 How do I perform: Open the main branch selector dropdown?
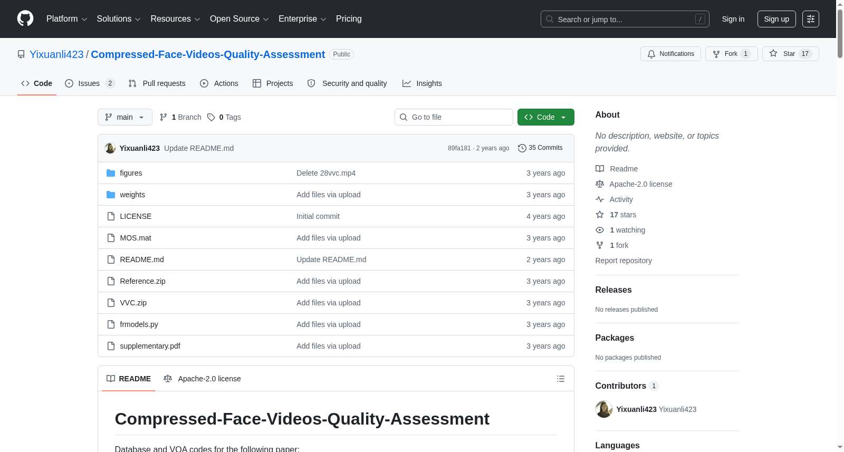[125, 117]
